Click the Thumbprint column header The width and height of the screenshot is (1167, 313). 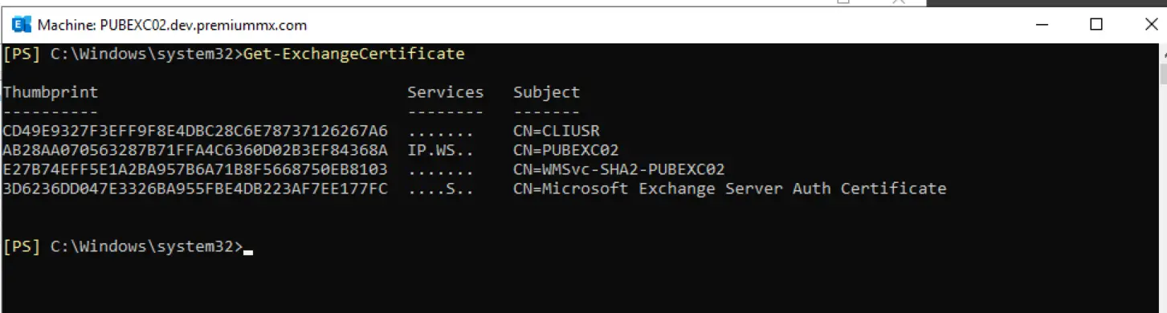(51, 92)
